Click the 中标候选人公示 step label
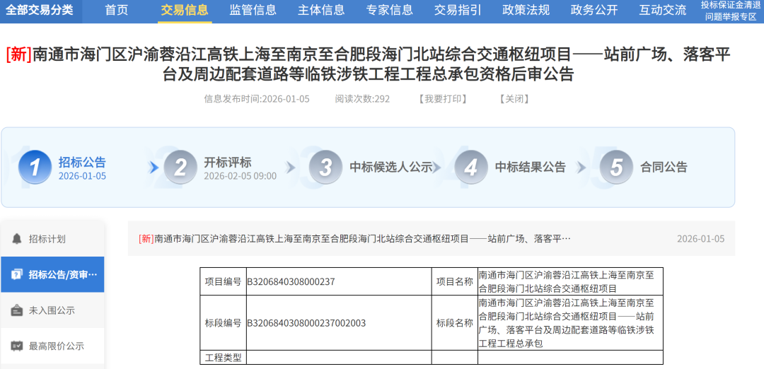This screenshot has width=764, height=369. click(391, 168)
